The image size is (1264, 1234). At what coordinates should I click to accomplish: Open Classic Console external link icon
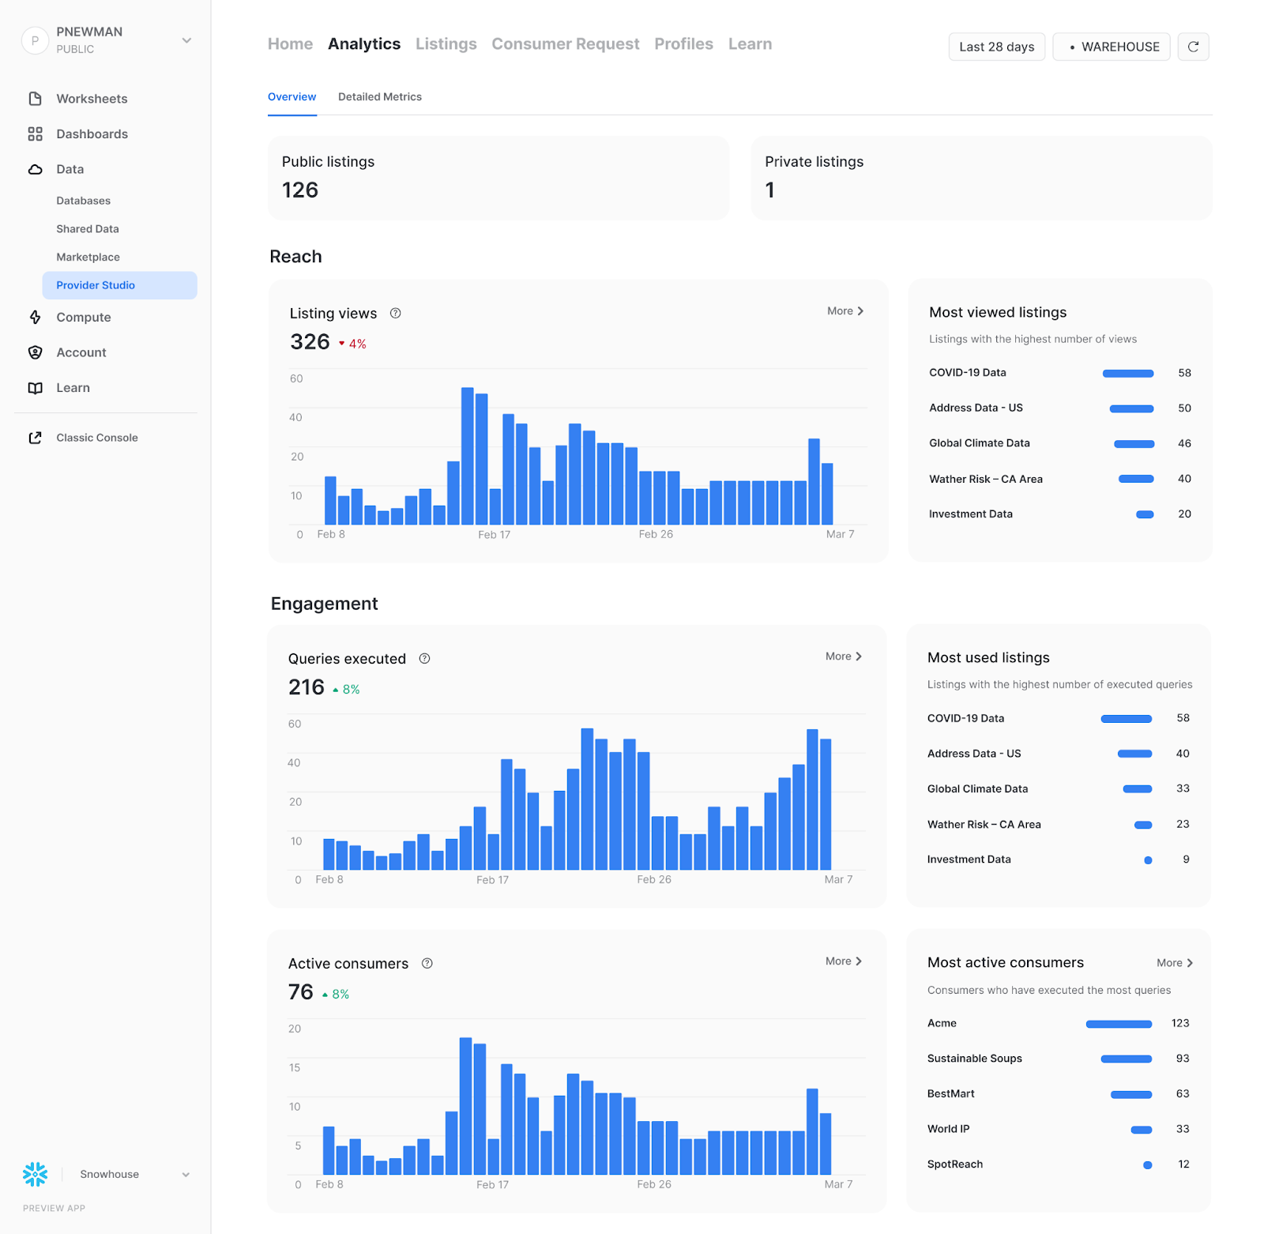tap(35, 438)
